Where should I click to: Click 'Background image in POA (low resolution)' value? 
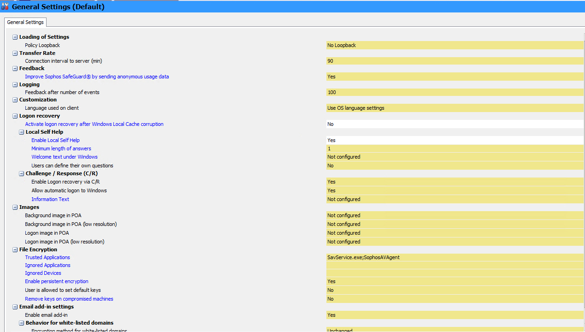(x=455, y=224)
